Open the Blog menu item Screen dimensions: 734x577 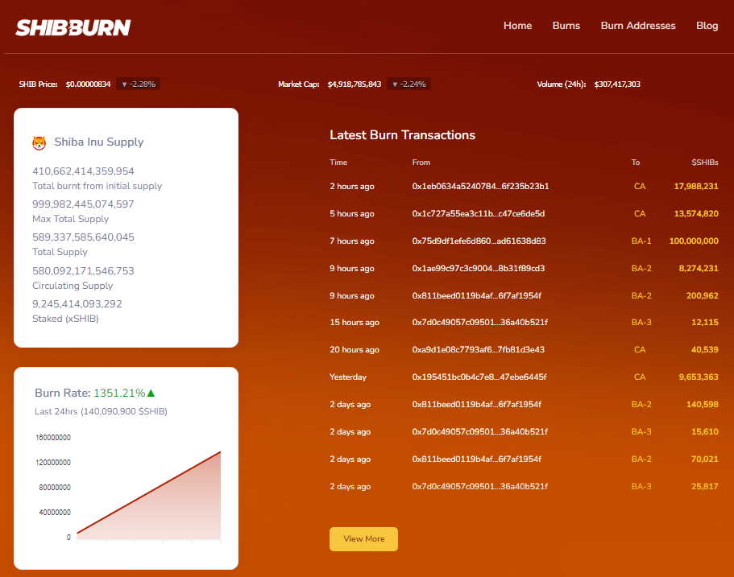[707, 26]
